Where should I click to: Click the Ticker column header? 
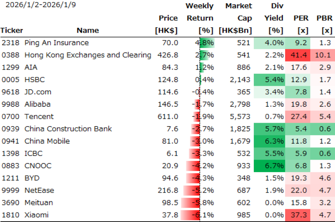pyautogui.click(x=12, y=30)
